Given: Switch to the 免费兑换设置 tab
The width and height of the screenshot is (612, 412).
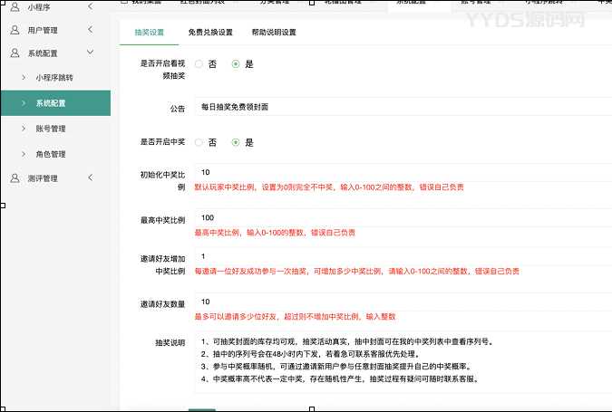Looking at the screenshot, I should 210,33.
